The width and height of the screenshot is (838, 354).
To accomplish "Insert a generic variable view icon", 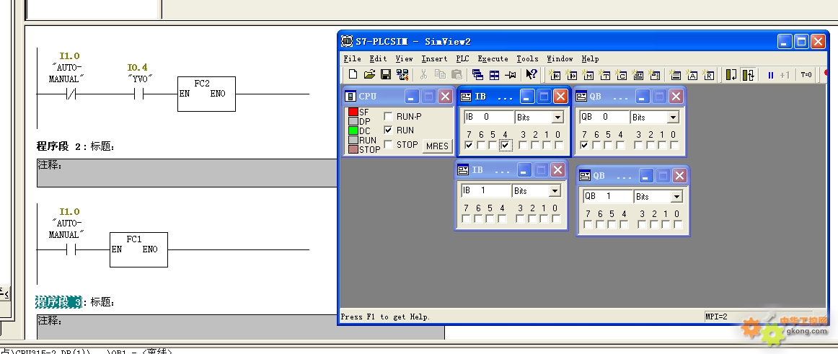I will pyautogui.click(x=638, y=75).
